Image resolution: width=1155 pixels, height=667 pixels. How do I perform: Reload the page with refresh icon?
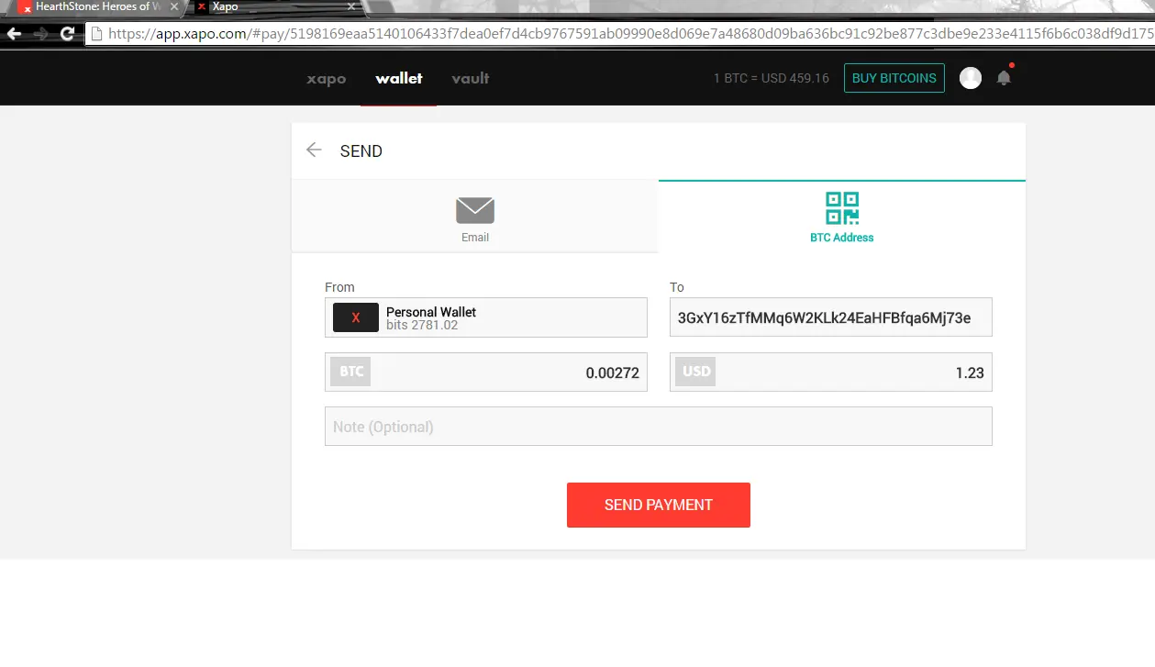[67, 34]
